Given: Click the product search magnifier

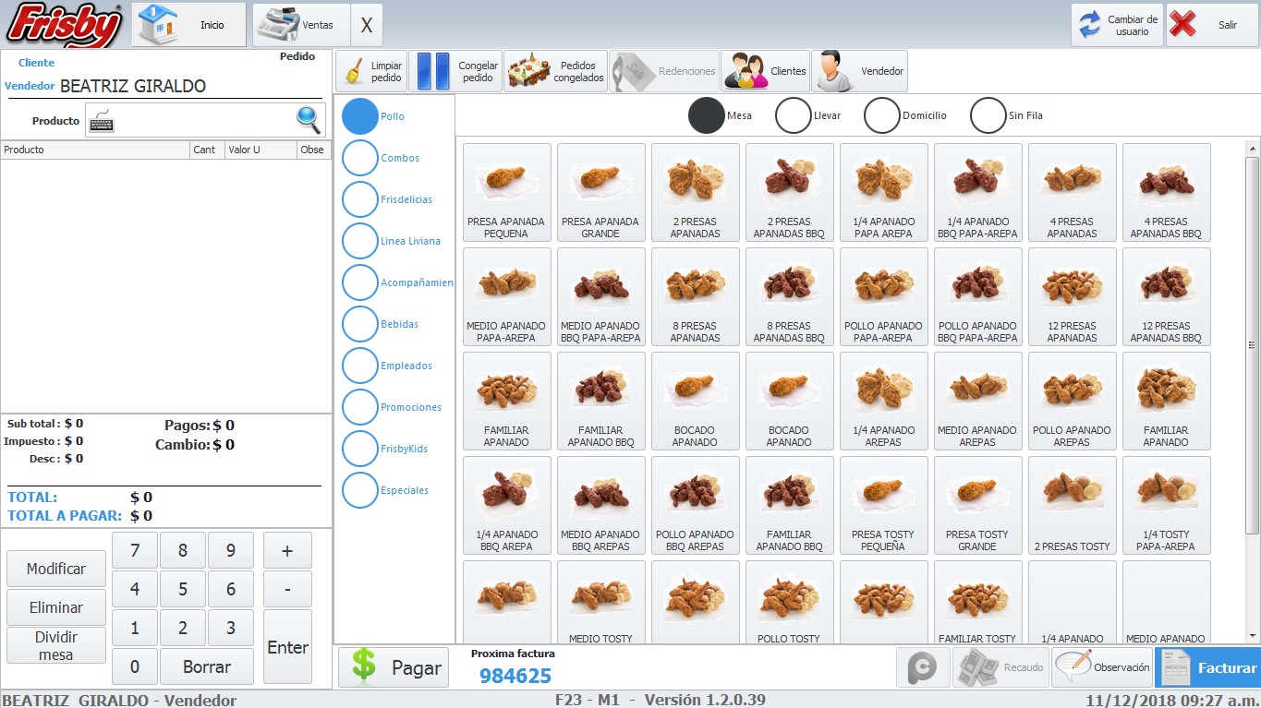Looking at the screenshot, I should click(309, 120).
